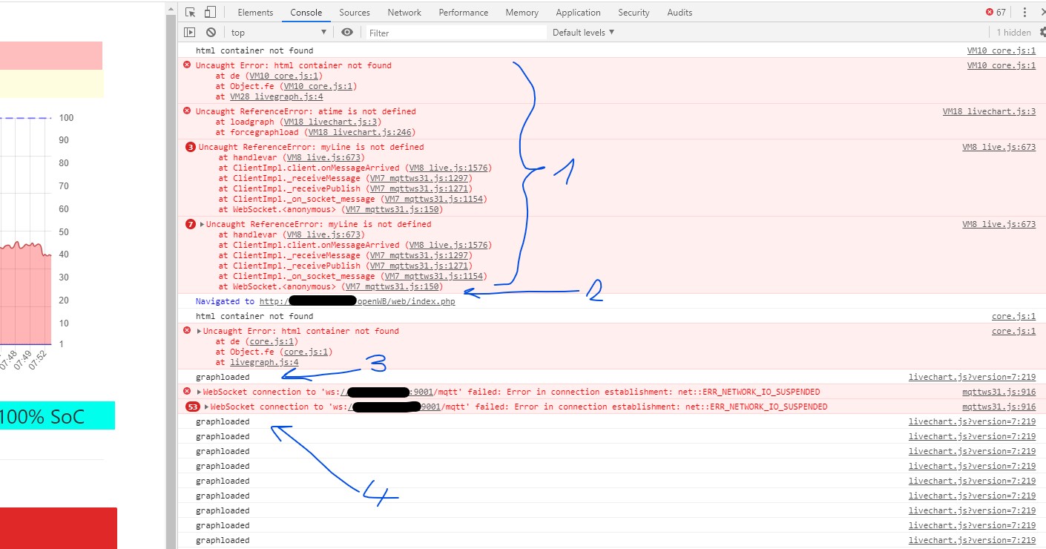Toggle the device toolbar icon

[210, 12]
